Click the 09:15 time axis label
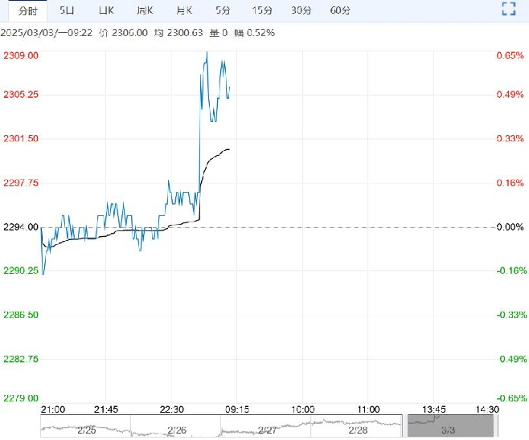The height and width of the screenshot is (440, 529). click(x=236, y=409)
